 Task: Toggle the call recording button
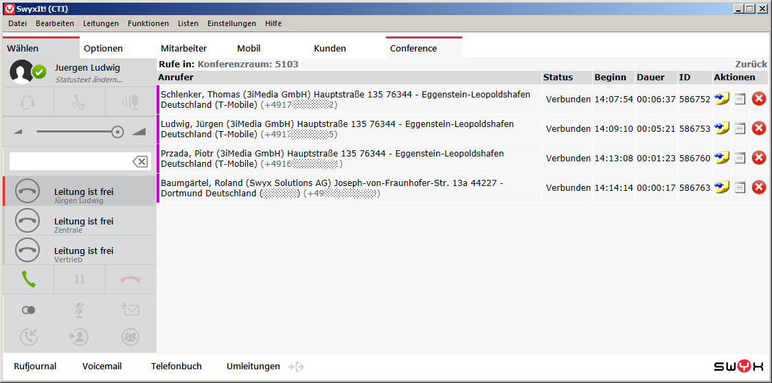point(28,310)
